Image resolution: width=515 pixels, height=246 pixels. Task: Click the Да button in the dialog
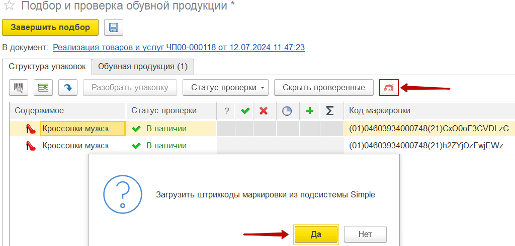(x=316, y=234)
